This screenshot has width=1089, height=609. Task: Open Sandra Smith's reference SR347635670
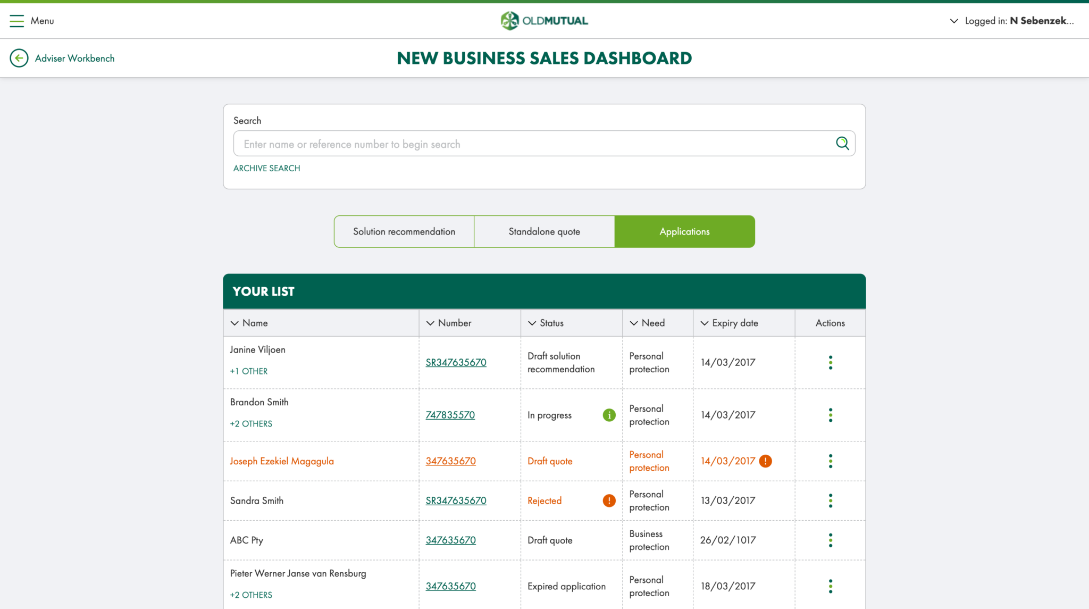[x=456, y=500]
